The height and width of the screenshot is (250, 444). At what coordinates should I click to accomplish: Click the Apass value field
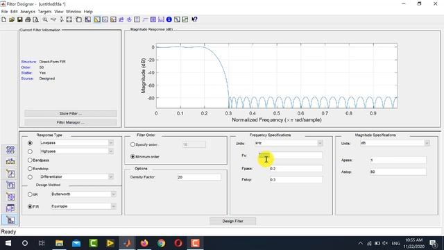tap(398, 160)
